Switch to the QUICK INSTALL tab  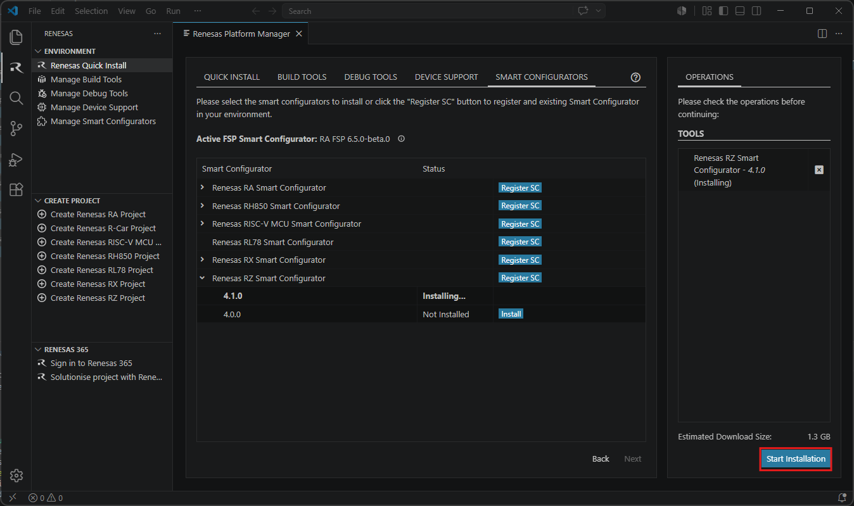(x=232, y=77)
